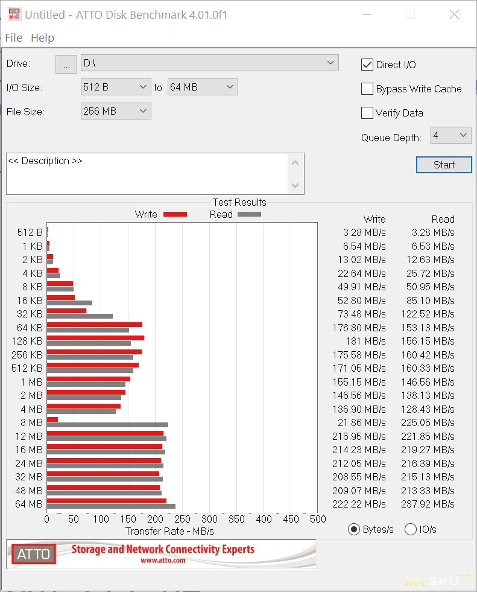Click the 48 MB row label

pyautogui.click(x=29, y=491)
